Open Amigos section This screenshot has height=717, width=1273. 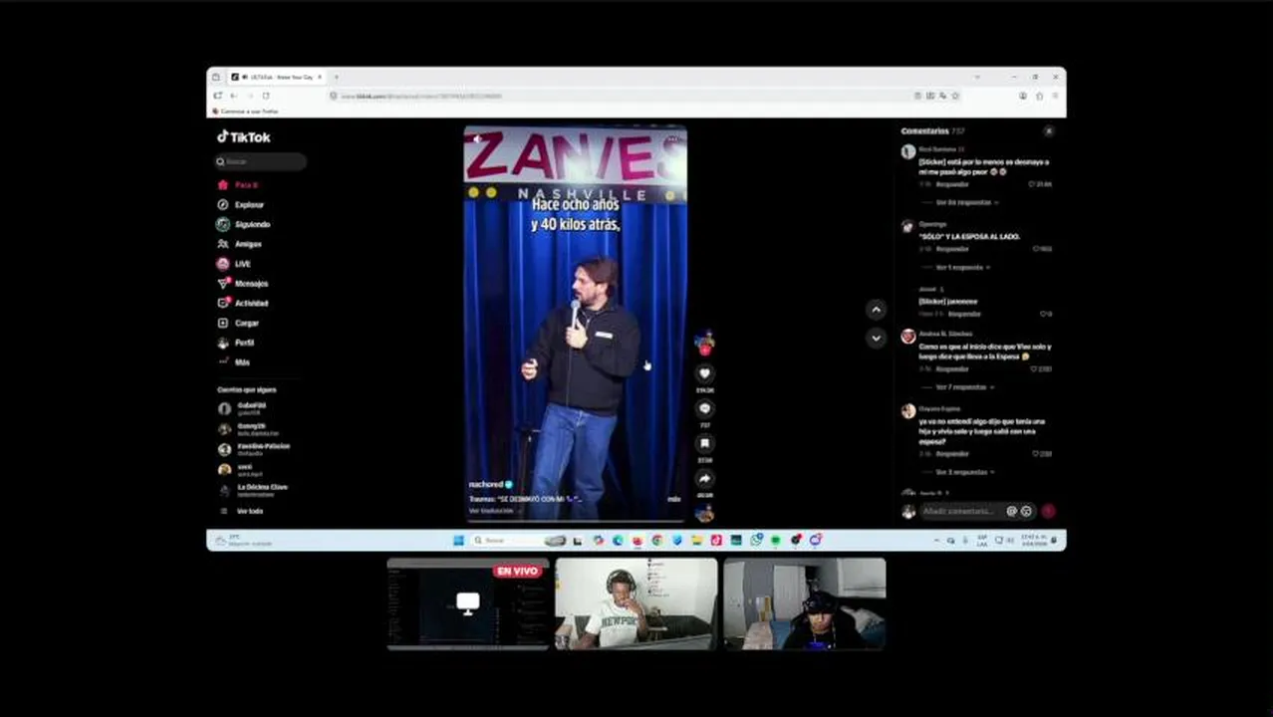tap(240, 244)
